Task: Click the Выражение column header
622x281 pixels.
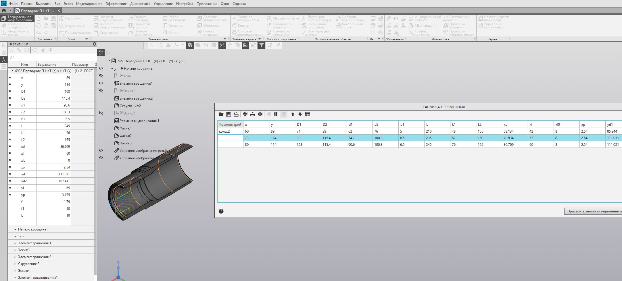Action: click(54, 64)
